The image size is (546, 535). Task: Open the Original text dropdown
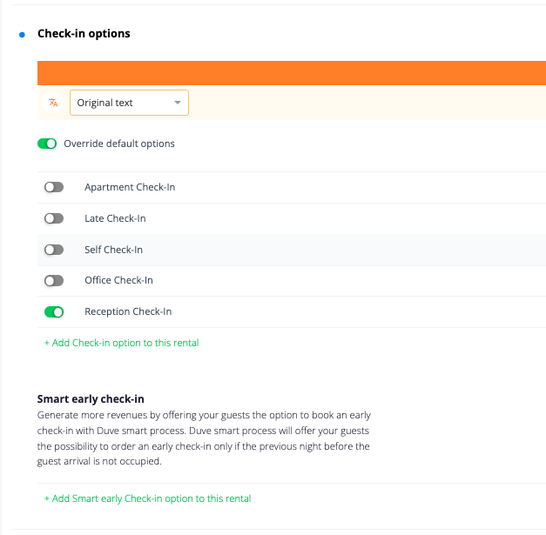128,103
